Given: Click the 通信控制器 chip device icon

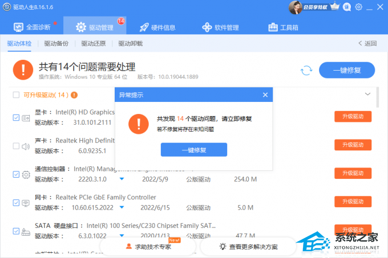Looking at the screenshot, I should (x=26, y=175).
